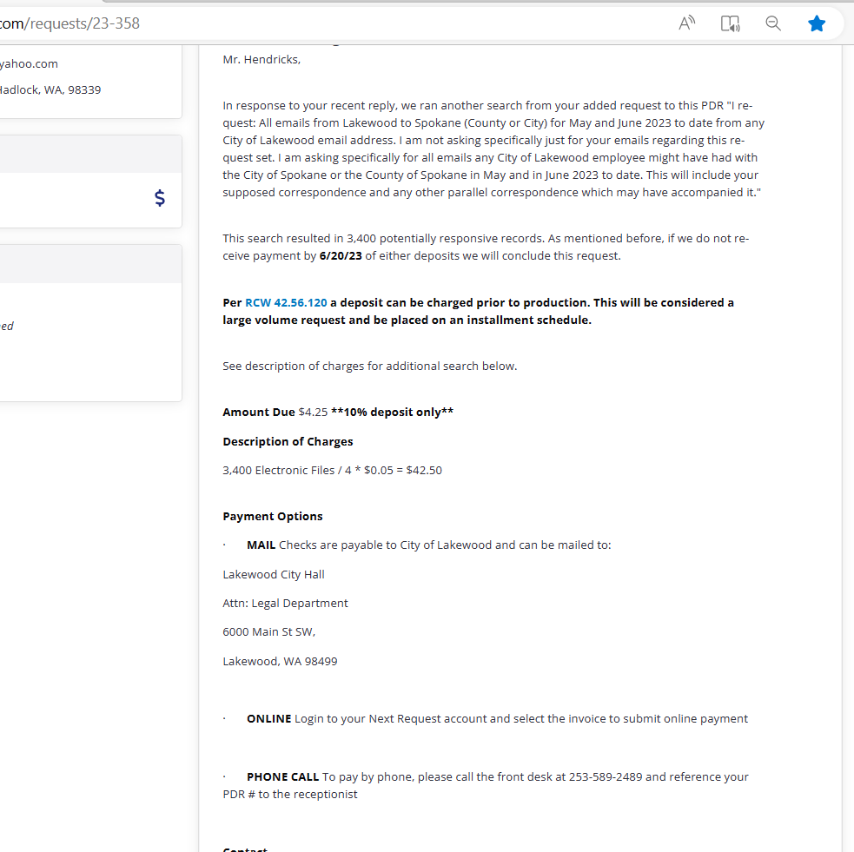Screen dimensions: 854x852
Task: Open the immersive reader book icon
Action: [730, 23]
